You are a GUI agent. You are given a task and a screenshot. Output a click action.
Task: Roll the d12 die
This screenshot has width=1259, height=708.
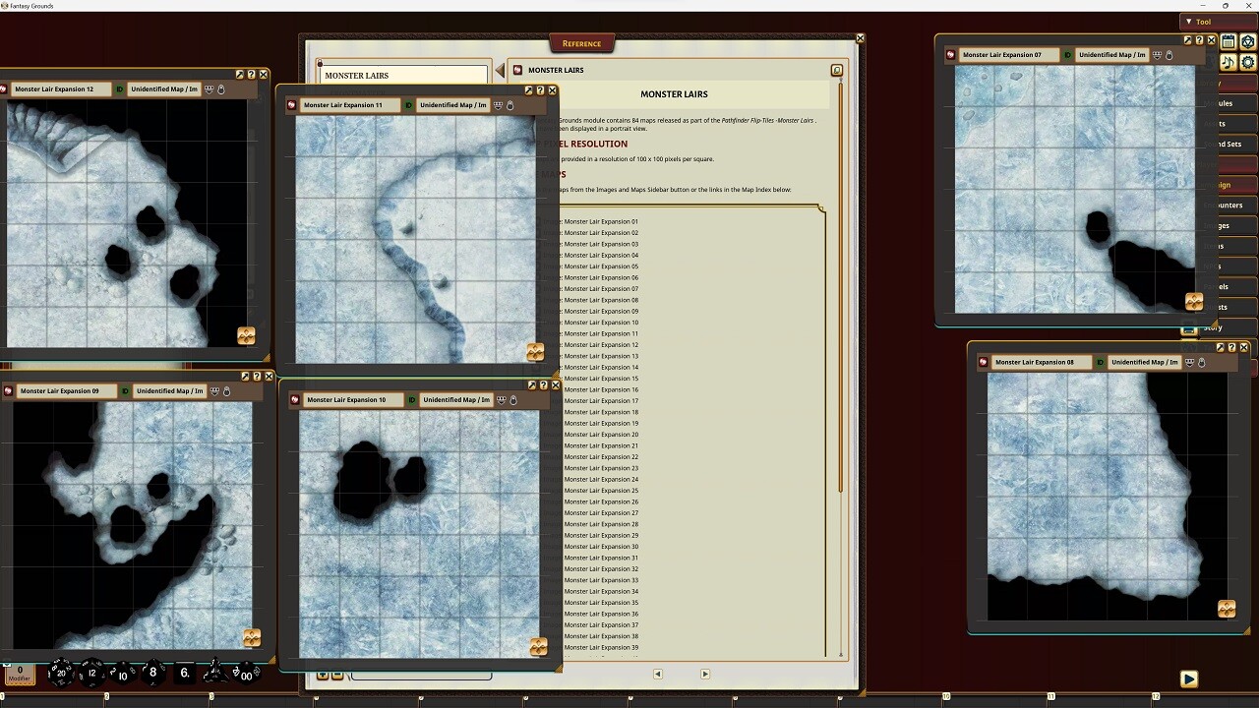91,673
